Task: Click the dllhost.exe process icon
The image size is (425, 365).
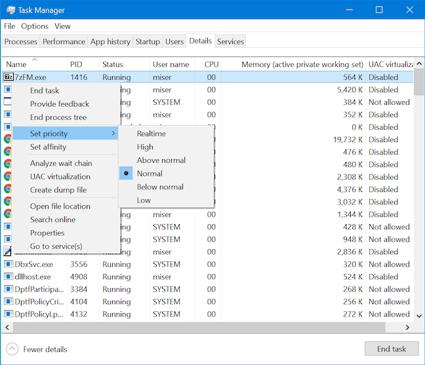Action: click(9, 277)
